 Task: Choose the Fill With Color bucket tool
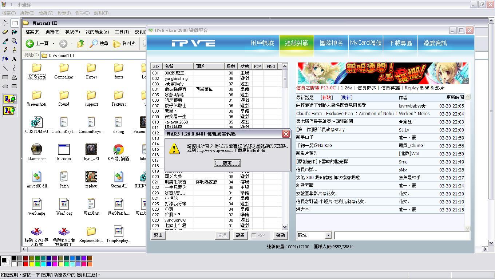(x=15, y=32)
